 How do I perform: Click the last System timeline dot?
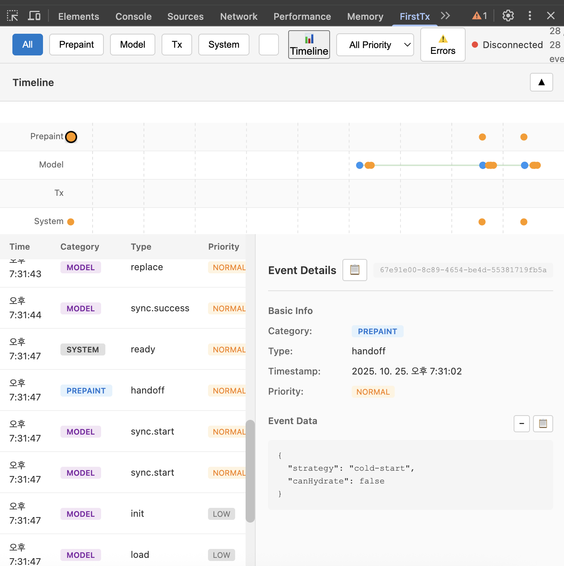pyautogui.click(x=524, y=222)
